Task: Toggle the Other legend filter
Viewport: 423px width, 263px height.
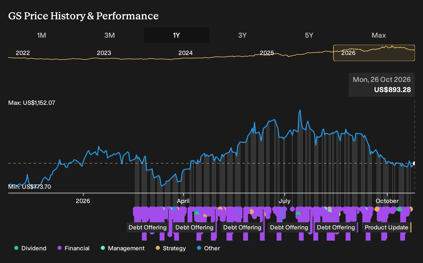Action: point(208,248)
